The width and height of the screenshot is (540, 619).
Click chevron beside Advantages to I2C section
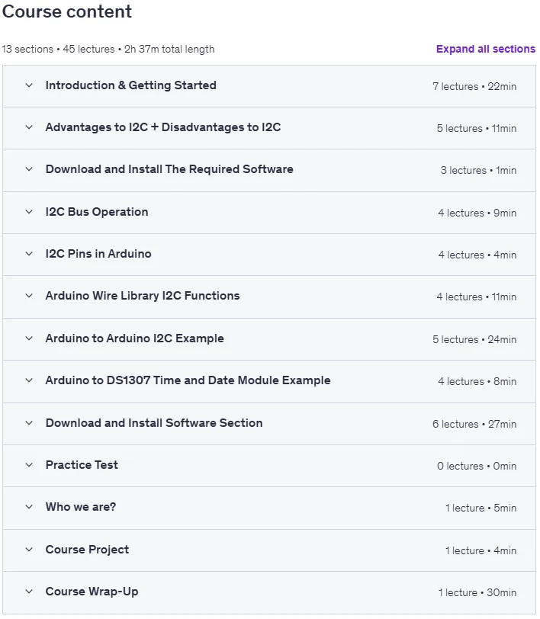tap(29, 127)
